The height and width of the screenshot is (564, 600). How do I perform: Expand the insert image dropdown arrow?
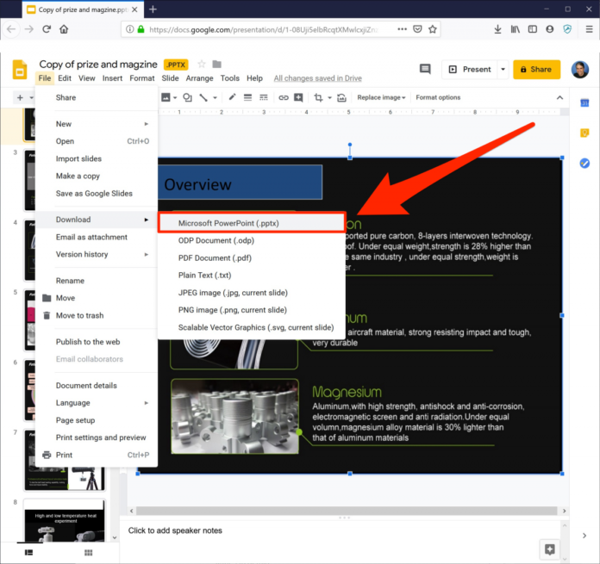click(x=175, y=98)
